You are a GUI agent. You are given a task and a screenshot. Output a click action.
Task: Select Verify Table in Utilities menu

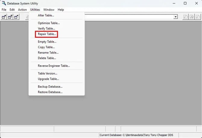[x=46, y=28]
